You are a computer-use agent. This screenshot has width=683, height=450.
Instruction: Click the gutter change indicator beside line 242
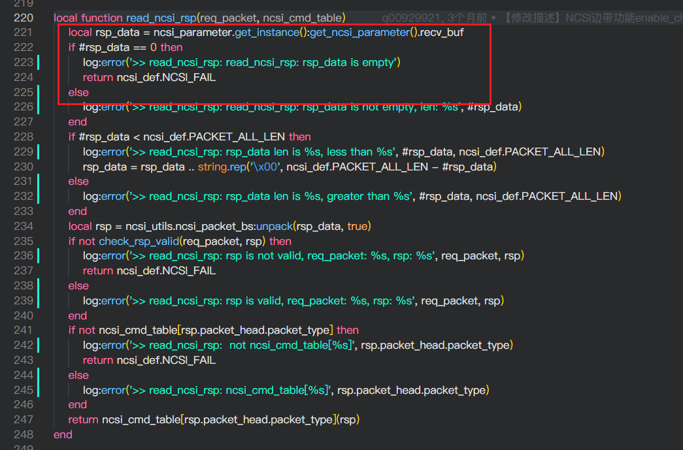[x=38, y=345]
